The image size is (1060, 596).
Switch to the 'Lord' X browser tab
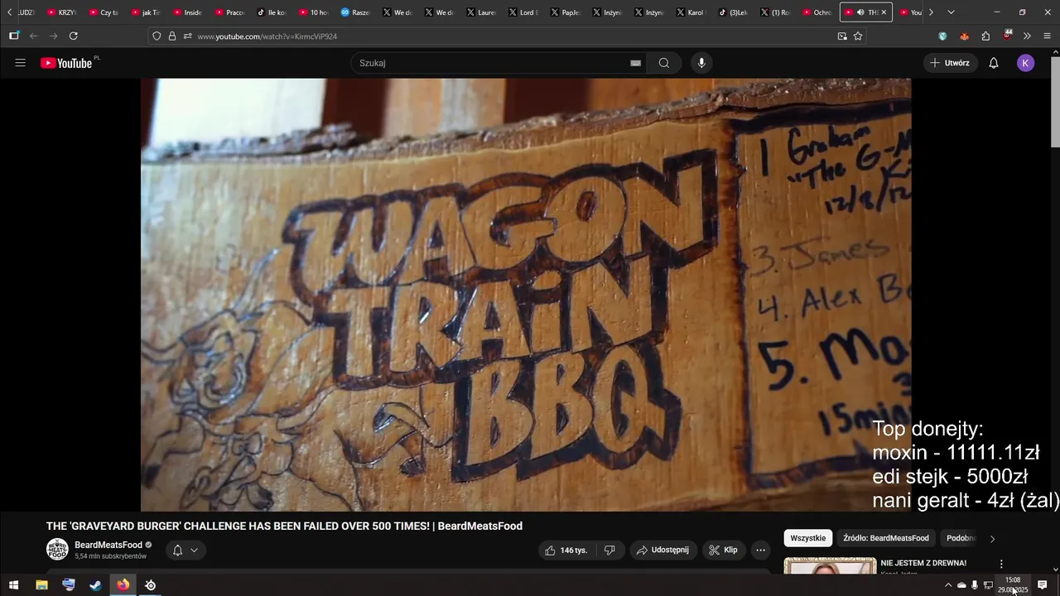(523, 12)
